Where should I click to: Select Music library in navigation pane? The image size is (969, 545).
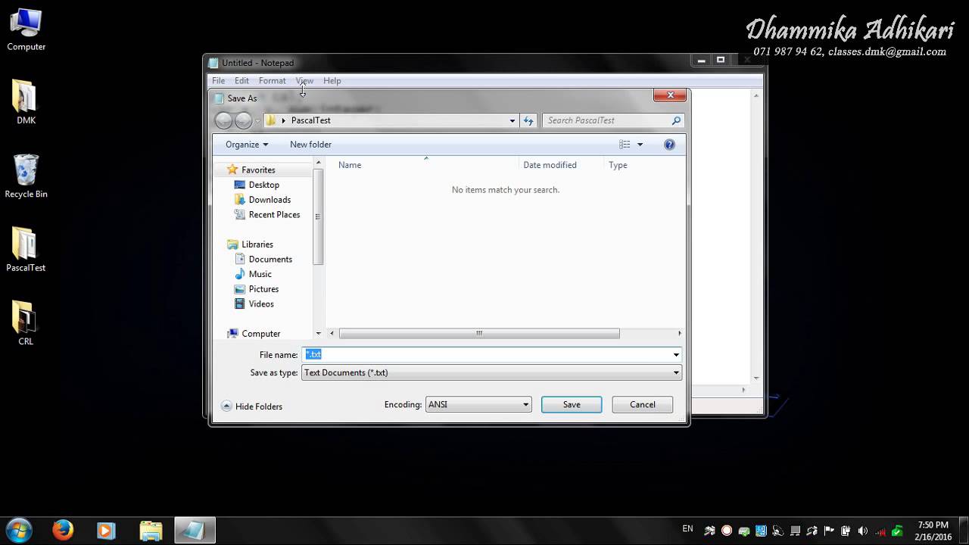coord(260,274)
